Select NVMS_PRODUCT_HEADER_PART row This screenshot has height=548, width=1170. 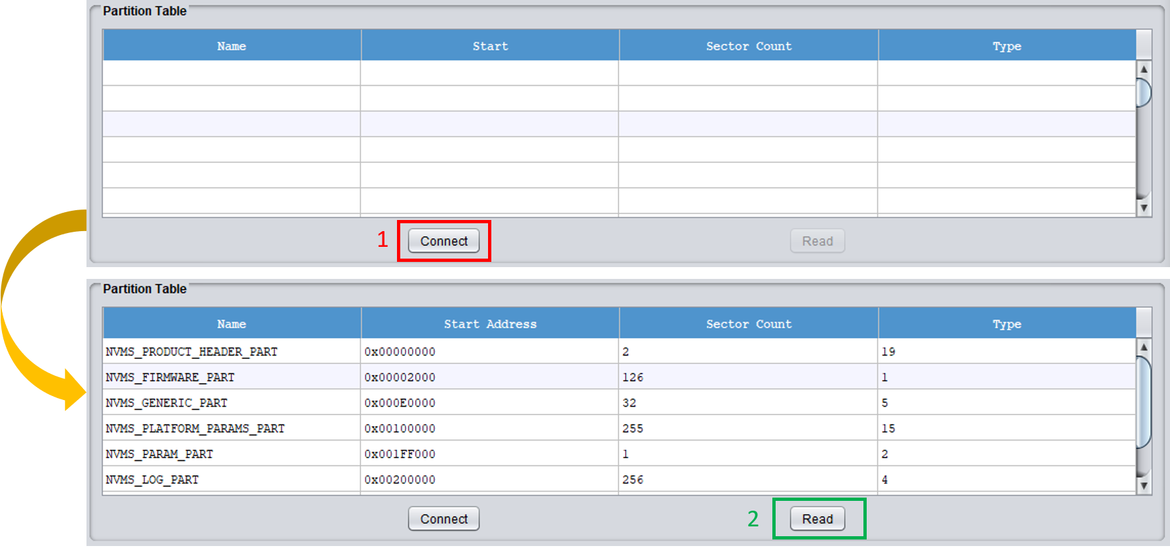pos(619,352)
